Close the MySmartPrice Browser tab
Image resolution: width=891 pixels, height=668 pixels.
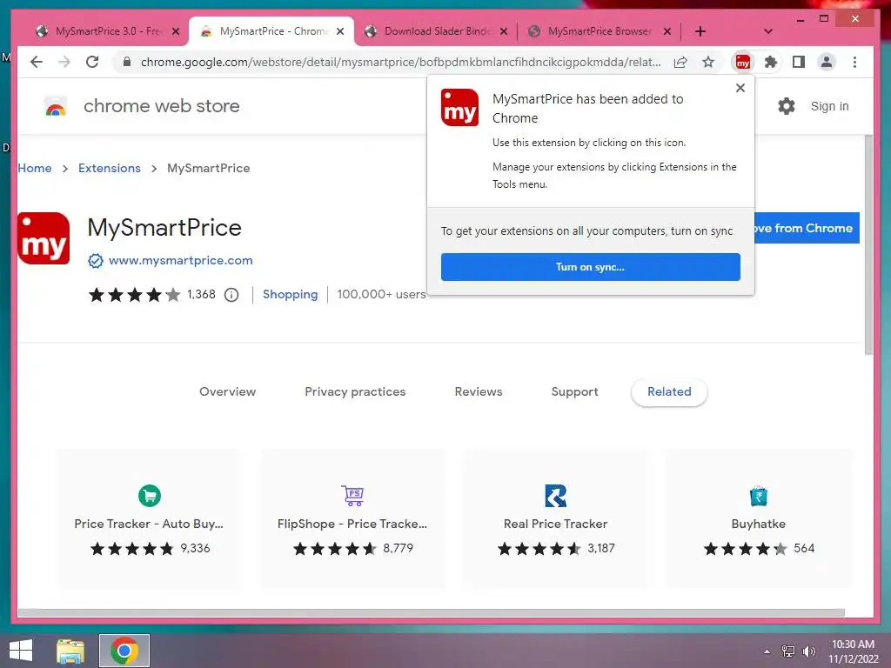pyautogui.click(x=667, y=31)
